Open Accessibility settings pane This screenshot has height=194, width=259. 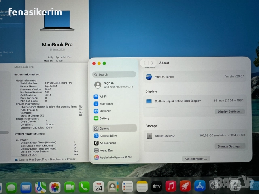[115, 136]
